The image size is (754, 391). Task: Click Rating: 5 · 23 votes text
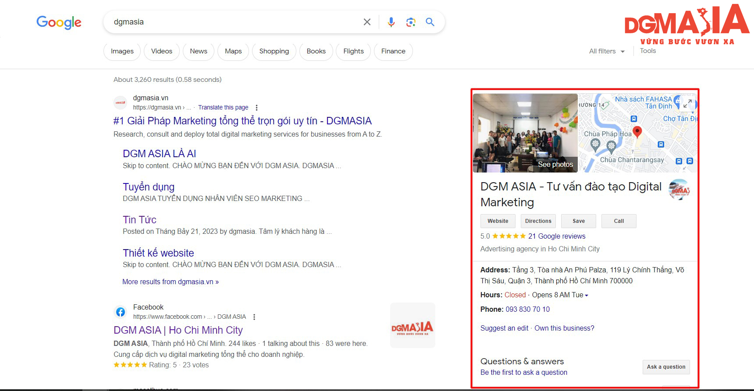(x=179, y=365)
